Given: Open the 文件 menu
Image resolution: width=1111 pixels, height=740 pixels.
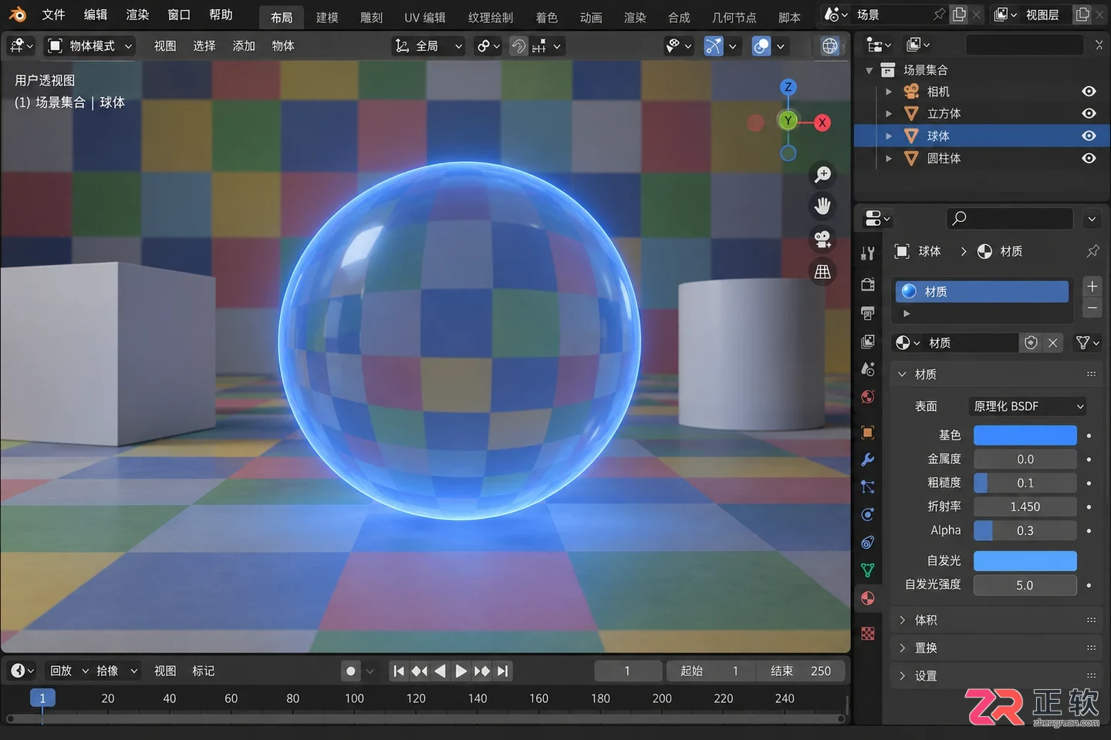Looking at the screenshot, I should (x=53, y=15).
